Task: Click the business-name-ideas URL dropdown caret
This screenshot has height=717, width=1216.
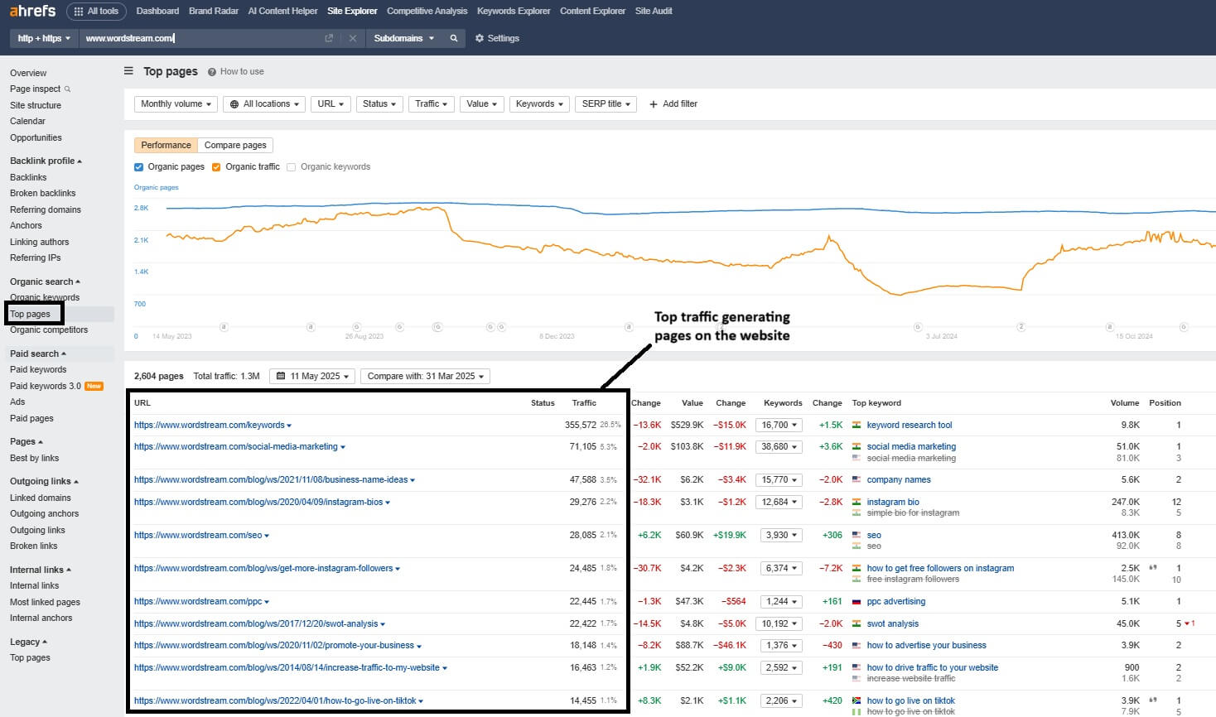Action: pyautogui.click(x=413, y=481)
